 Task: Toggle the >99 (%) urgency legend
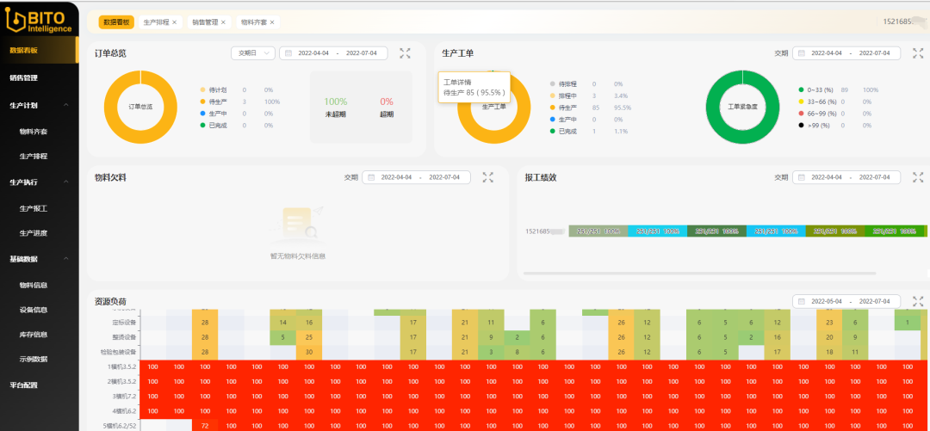(815, 126)
